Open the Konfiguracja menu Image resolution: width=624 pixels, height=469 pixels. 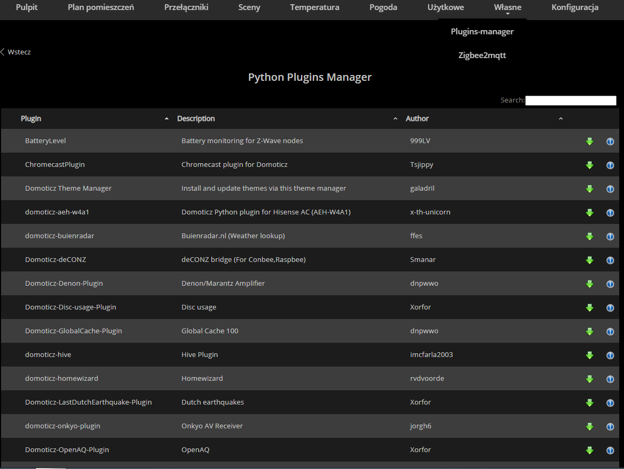tap(575, 7)
